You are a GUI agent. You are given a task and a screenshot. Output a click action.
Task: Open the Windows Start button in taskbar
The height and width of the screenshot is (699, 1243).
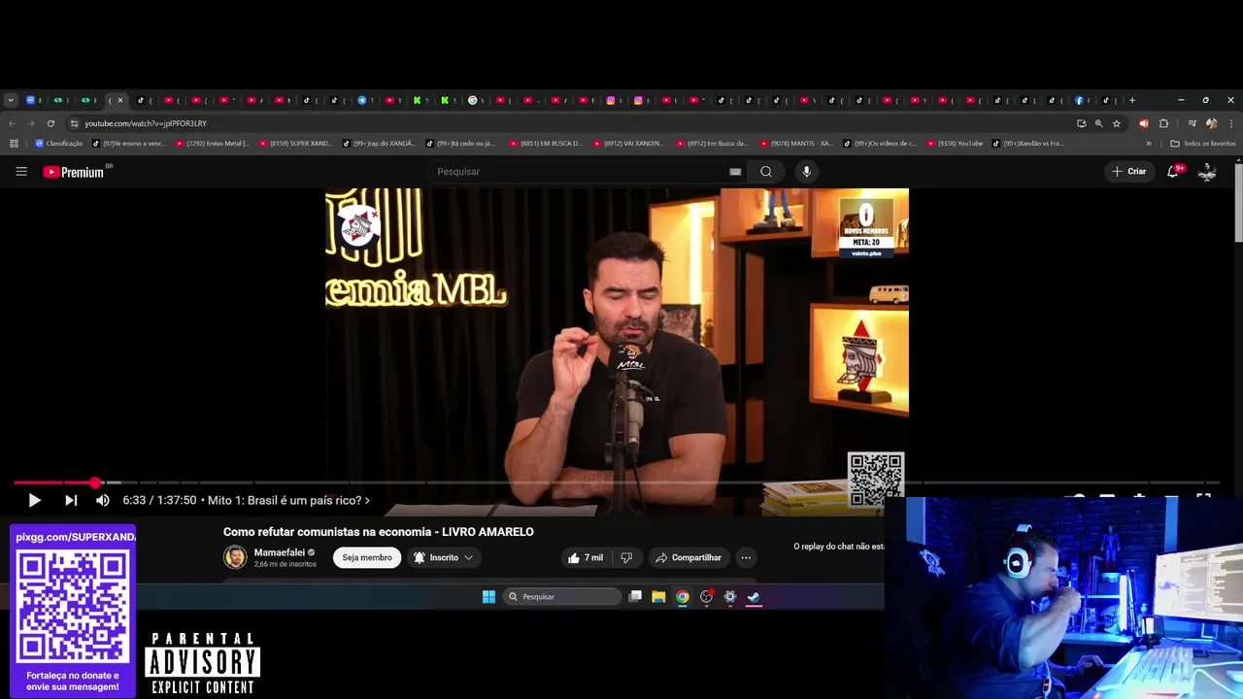pos(488,597)
